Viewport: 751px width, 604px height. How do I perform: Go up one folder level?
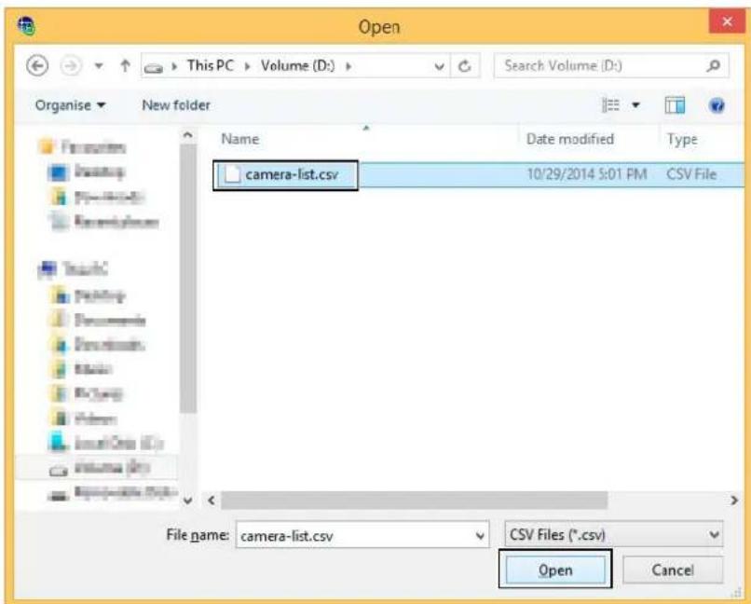125,65
